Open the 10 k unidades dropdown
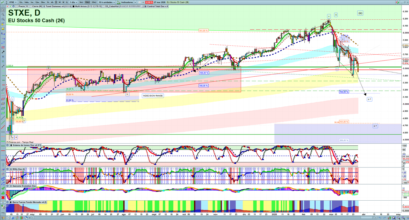409x220 pixels. (107, 2)
